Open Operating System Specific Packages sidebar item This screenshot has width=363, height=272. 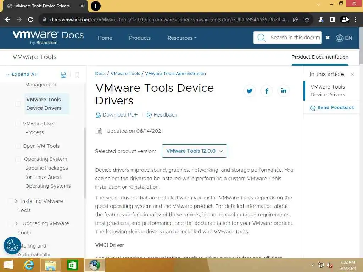point(47,172)
